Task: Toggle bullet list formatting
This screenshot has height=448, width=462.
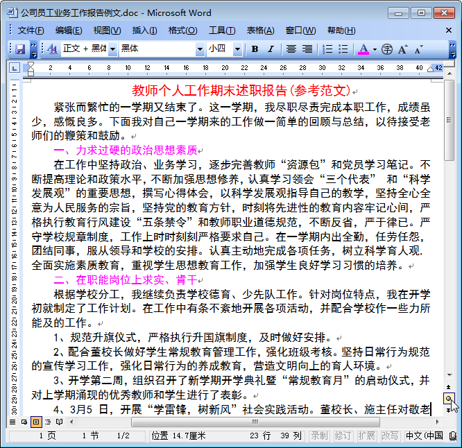Action: (343, 49)
